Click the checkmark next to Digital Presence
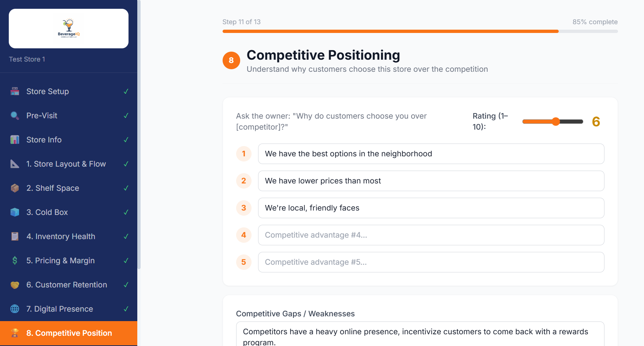Screen dimensions: 644x346 (x=126, y=309)
